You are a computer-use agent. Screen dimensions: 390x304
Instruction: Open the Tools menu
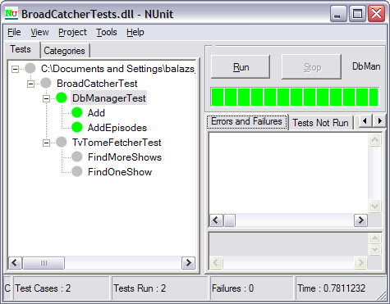(106, 32)
